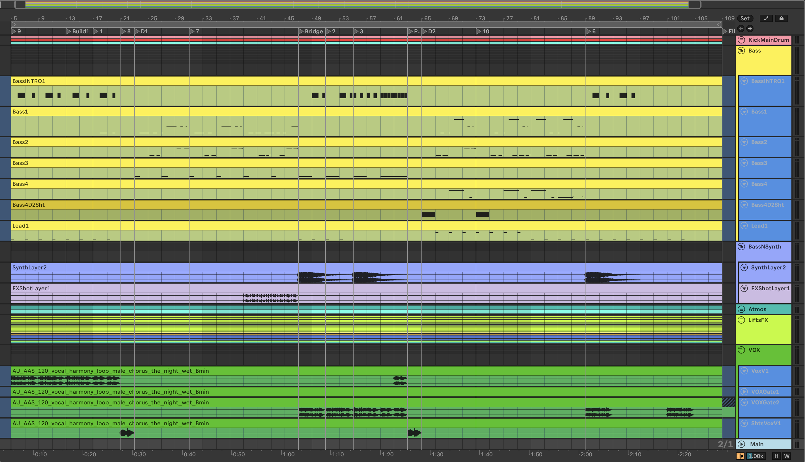Toggle the orange waveform zoom icon

click(740, 456)
